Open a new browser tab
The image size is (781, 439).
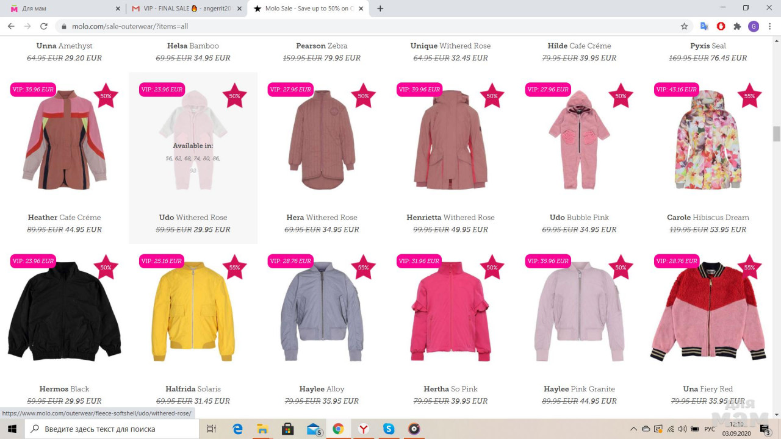coord(380,9)
